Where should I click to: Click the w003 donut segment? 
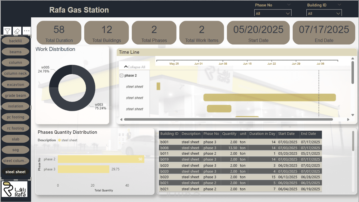(81, 103)
